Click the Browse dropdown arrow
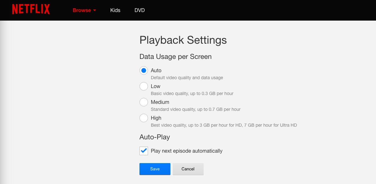This screenshot has width=376, height=184. pos(94,10)
